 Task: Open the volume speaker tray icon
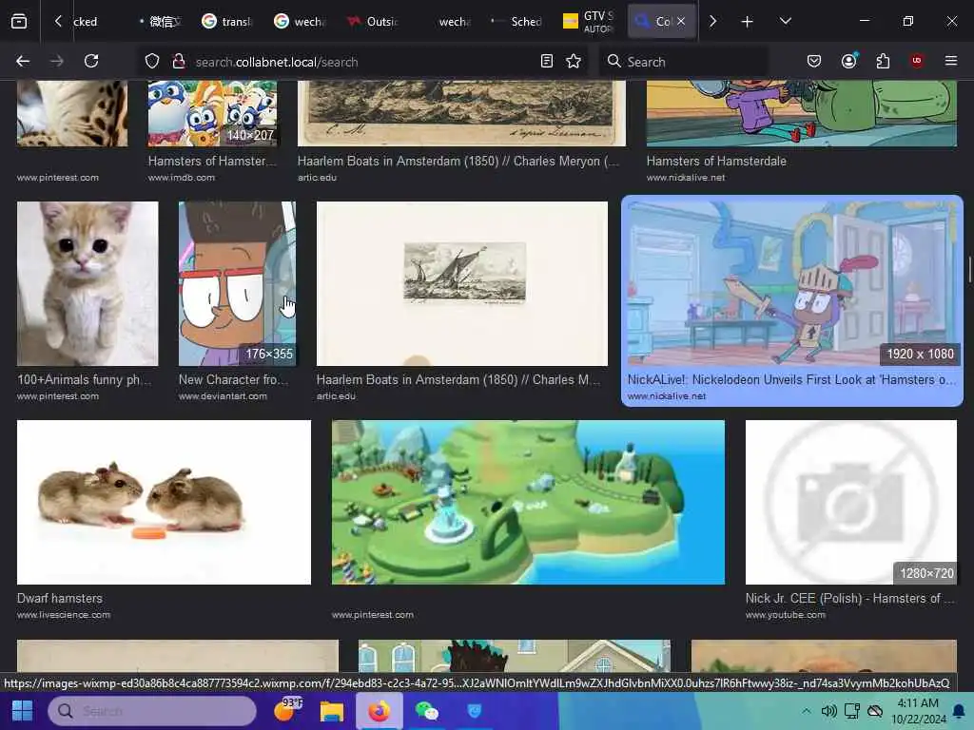pos(828,711)
